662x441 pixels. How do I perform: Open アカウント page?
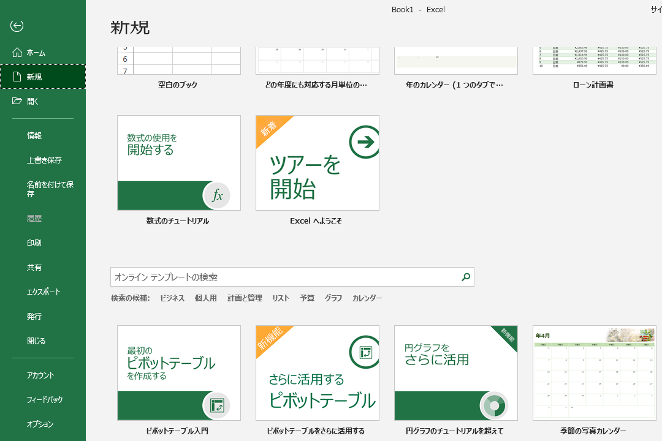pos(43,375)
